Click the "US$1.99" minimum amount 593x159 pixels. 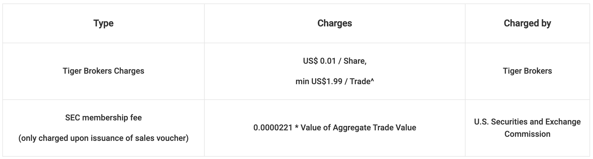pyautogui.click(x=327, y=81)
